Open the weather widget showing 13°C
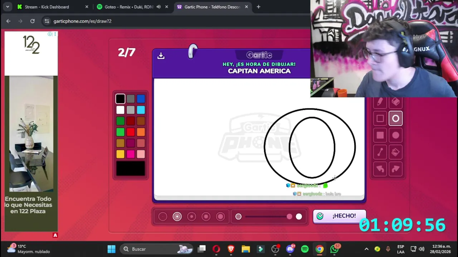 pyautogui.click(x=29, y=249)
